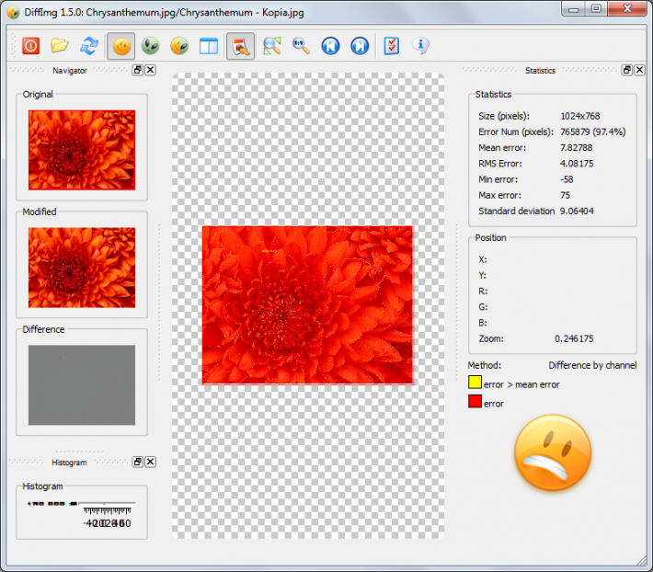Viewport: 653px width, 572px height.
Task: Set zoom to 1:1 magnifier icon
Action: click(x=301, y=46)
